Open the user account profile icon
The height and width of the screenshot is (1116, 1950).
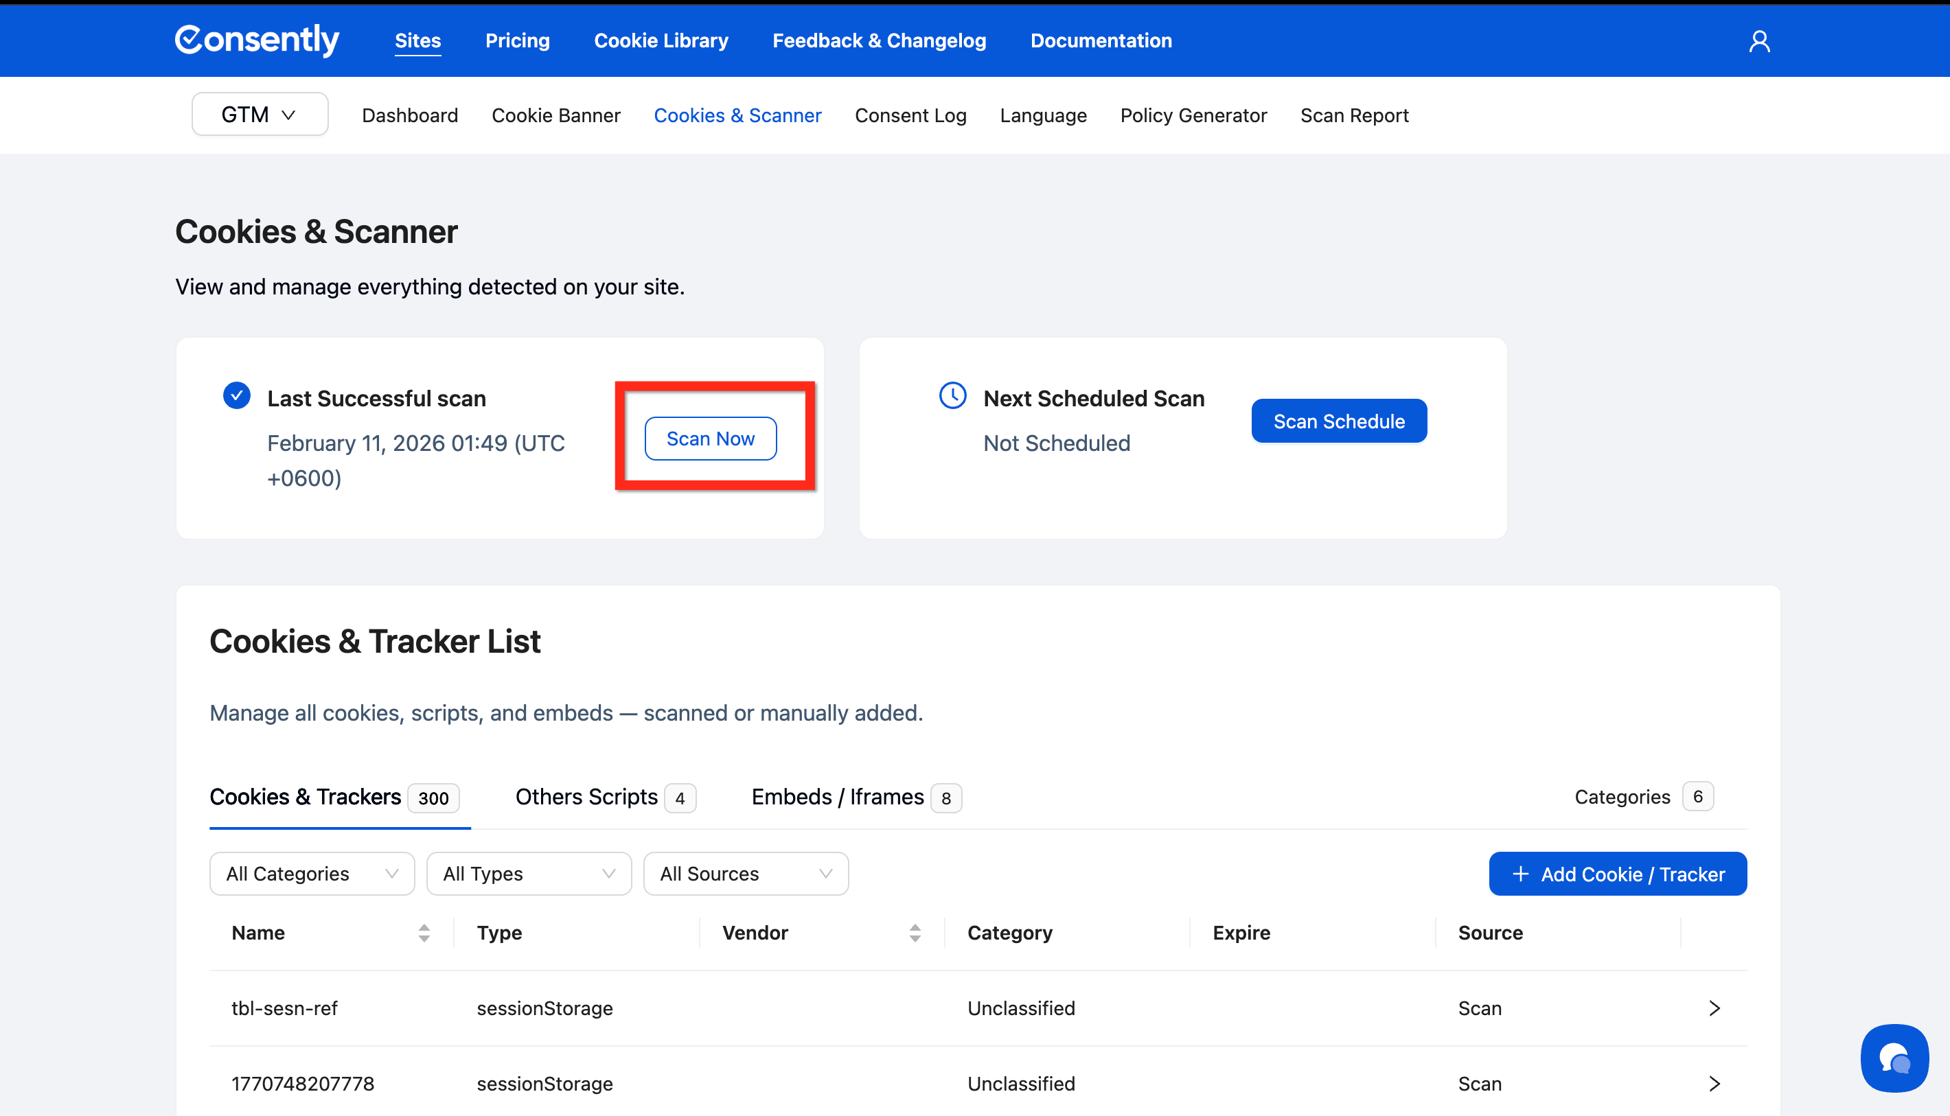1758,40
